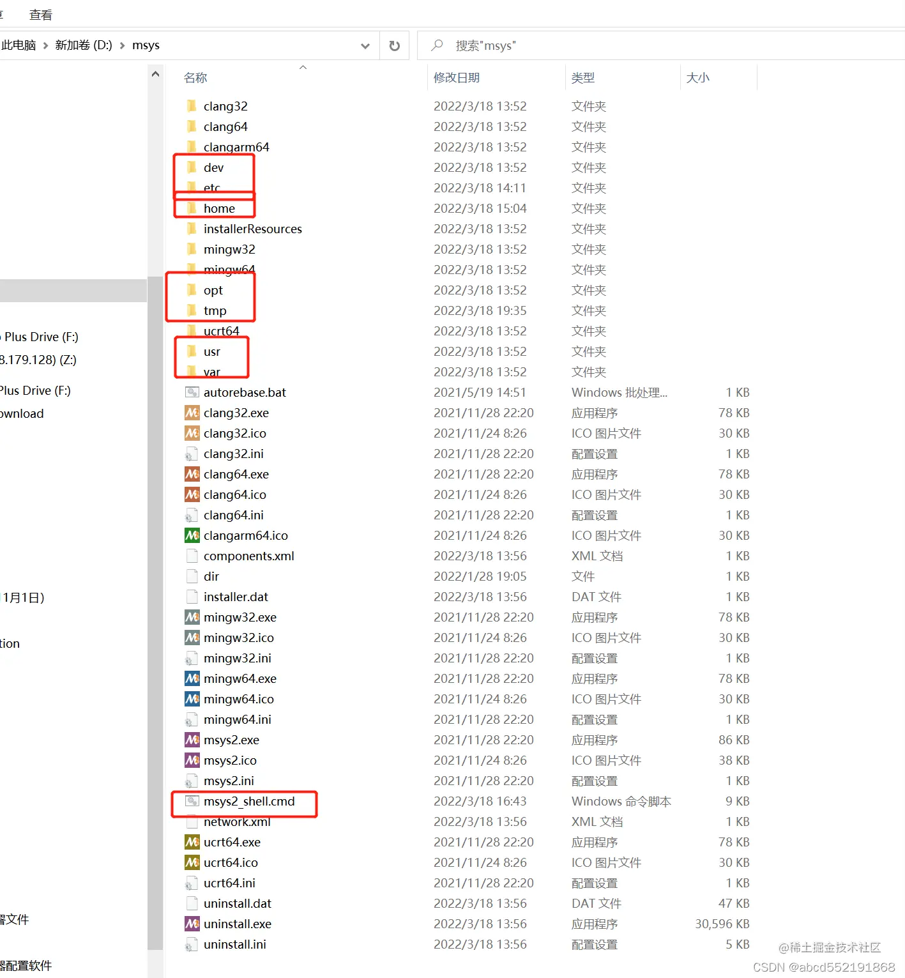Refresh the msys folder view
This screenshot has width=905, height=978.
pos(395,45)
